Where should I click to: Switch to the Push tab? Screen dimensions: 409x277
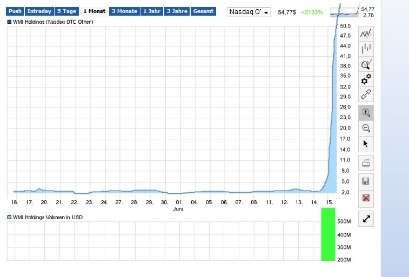[15, 11]
